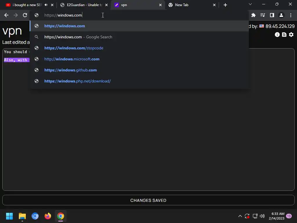Click the highlighted 'Also, with' text

[17, 60]
